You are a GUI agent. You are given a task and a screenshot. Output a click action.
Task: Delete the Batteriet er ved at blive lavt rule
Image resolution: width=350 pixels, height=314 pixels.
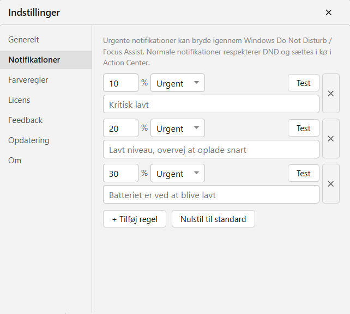[x=331, y=184]
